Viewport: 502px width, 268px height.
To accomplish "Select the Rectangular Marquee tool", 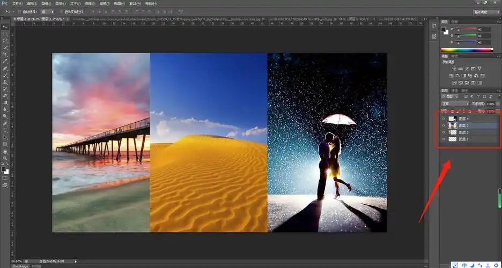I will 5,33.
